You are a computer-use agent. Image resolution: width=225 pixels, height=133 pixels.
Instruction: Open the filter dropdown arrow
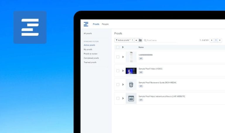tap(136, 40)
